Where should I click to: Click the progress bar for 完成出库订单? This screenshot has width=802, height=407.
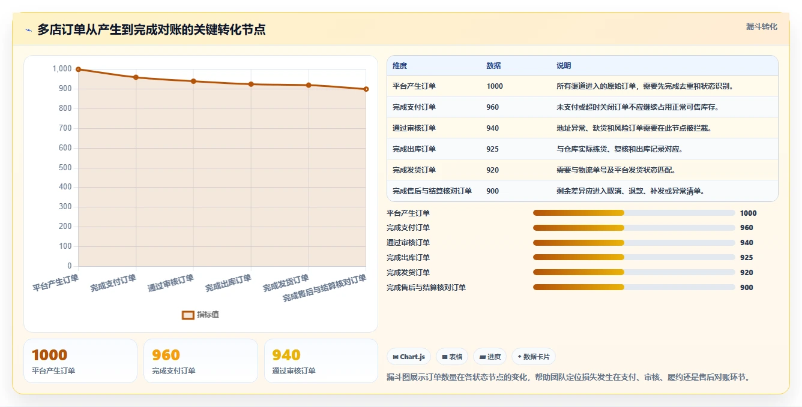[634, 258]
